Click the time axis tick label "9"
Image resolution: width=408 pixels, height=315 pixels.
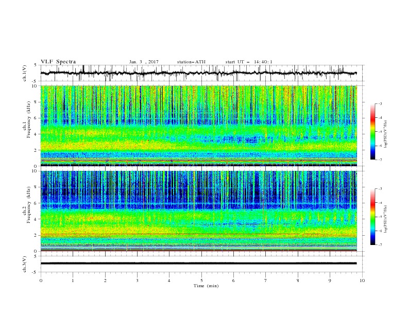pyautogui.click(x=330, y=281)
